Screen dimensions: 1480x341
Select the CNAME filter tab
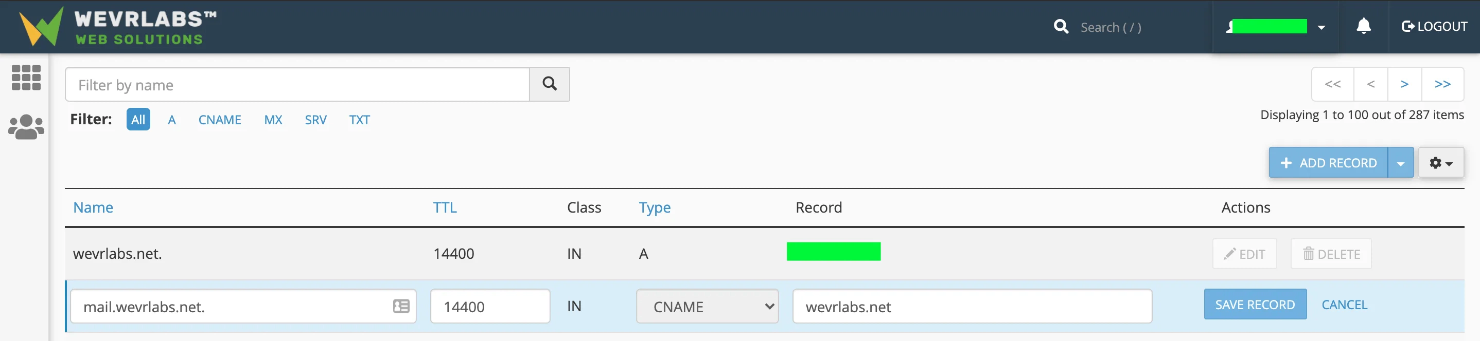[219, 120]
